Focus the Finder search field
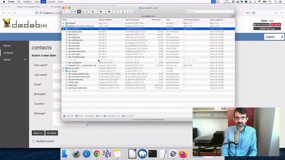The image size is (285, 160). [210, 12]
